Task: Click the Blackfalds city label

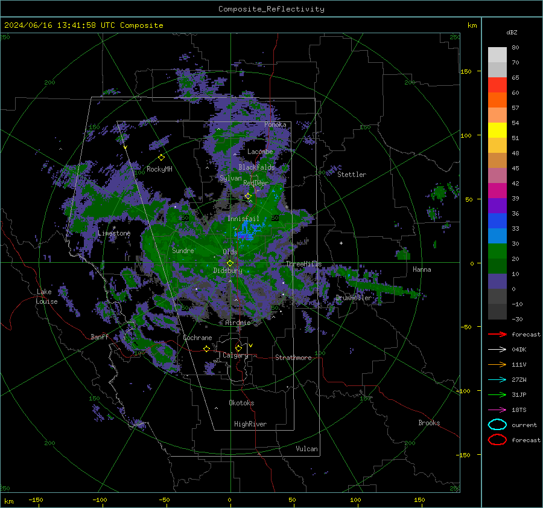Action: tap(256, 167)
